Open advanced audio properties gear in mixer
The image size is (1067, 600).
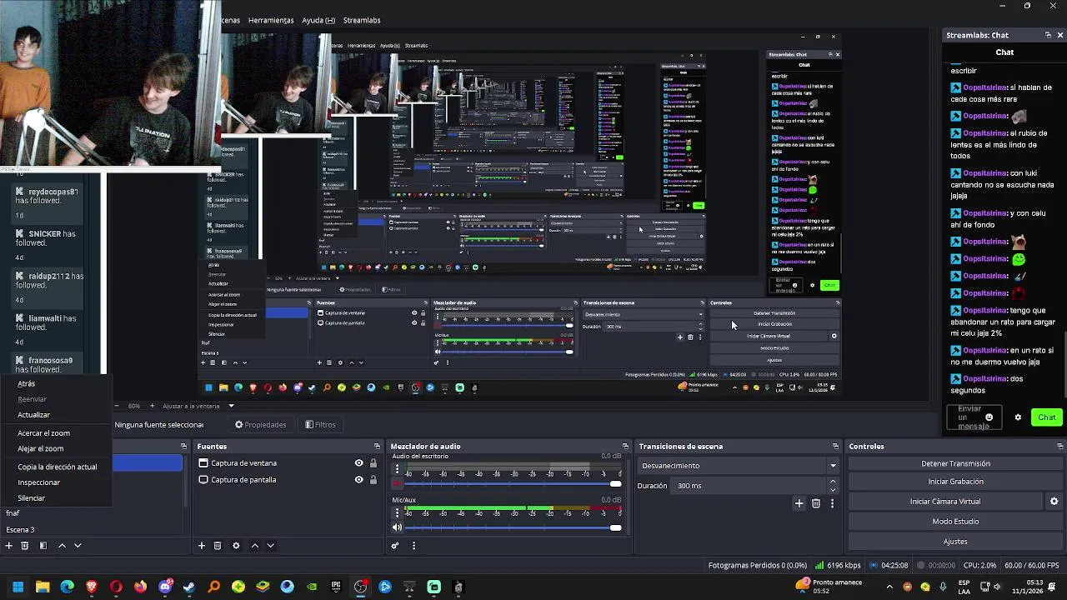pos(395,546)
